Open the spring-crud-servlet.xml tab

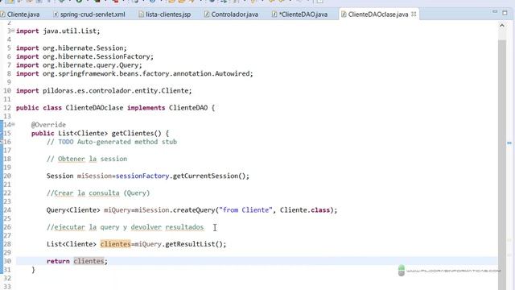[89, 14]
